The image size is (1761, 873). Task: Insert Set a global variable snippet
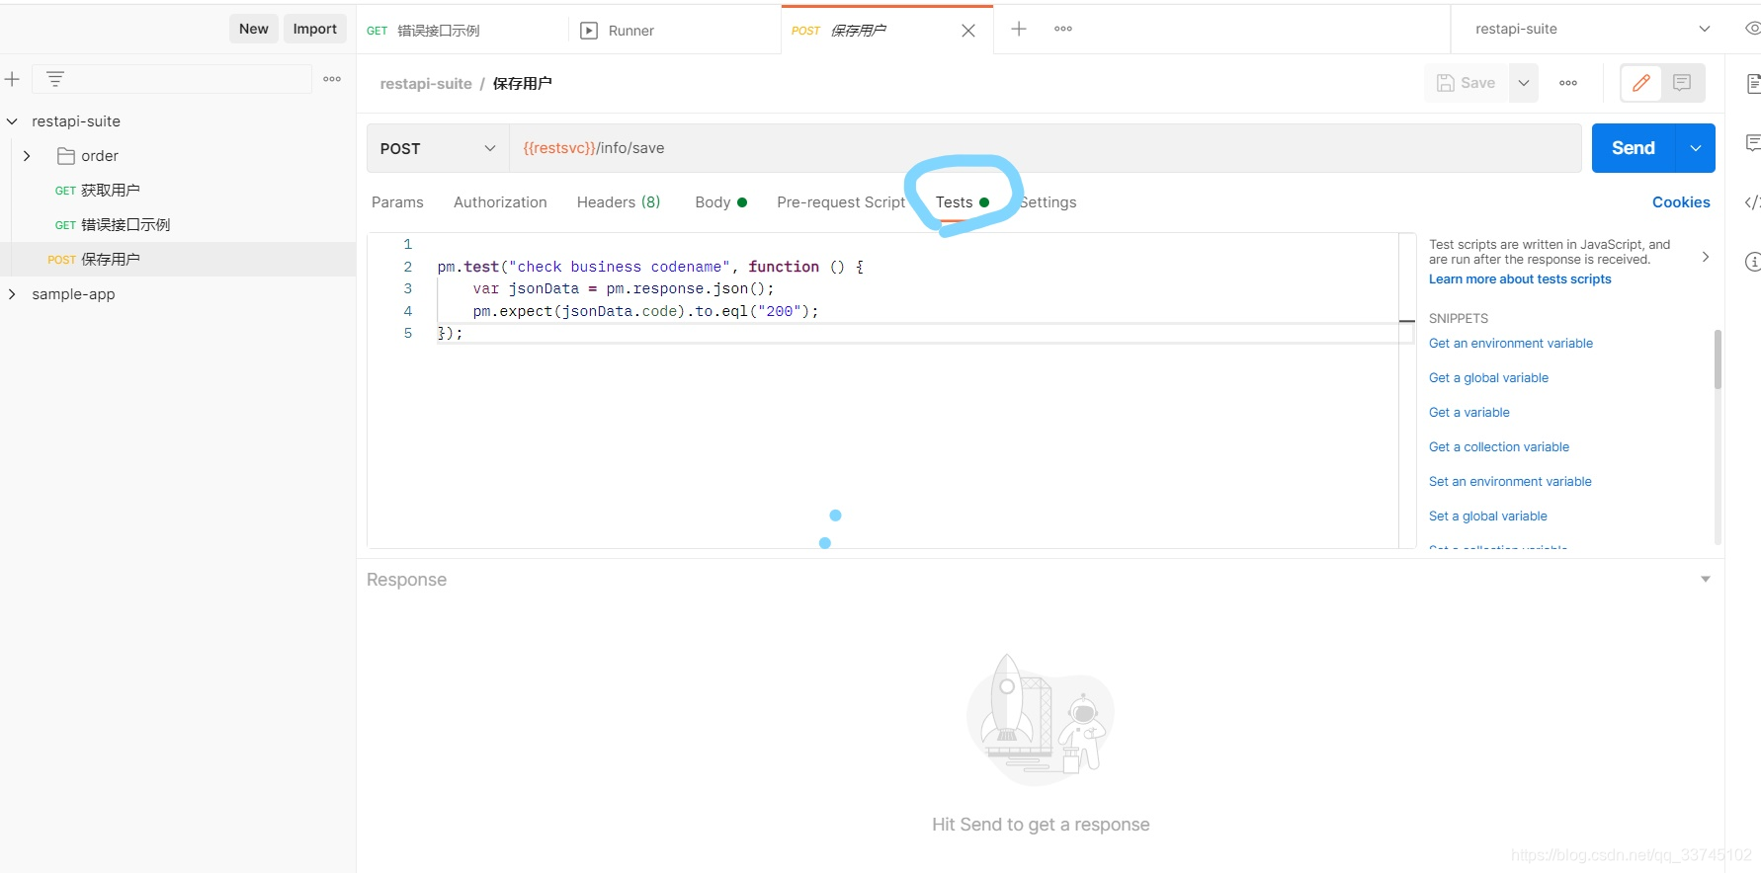1488,516
